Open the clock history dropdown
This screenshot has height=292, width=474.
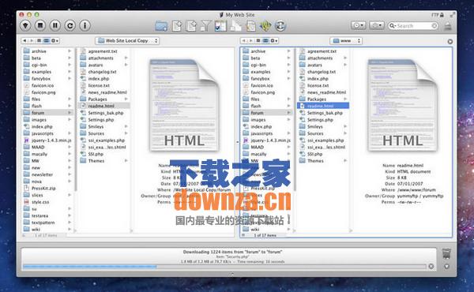(358, 25)
